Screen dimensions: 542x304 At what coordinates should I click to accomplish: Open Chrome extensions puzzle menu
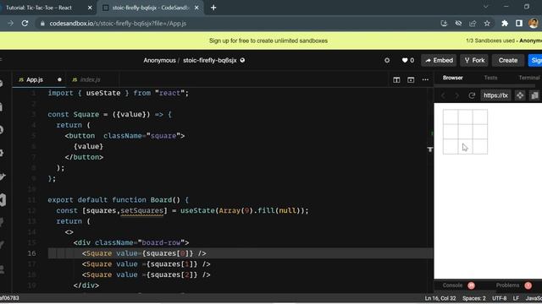coord(505,24)
